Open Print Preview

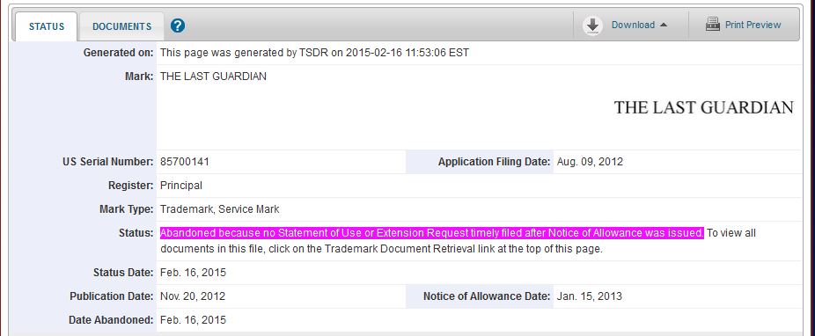753,25
